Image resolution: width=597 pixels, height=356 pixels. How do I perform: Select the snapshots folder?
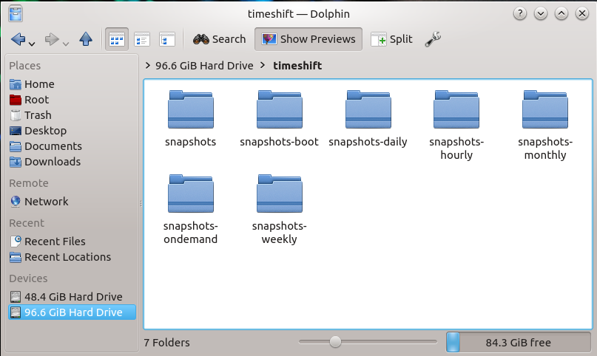point(190,118)
